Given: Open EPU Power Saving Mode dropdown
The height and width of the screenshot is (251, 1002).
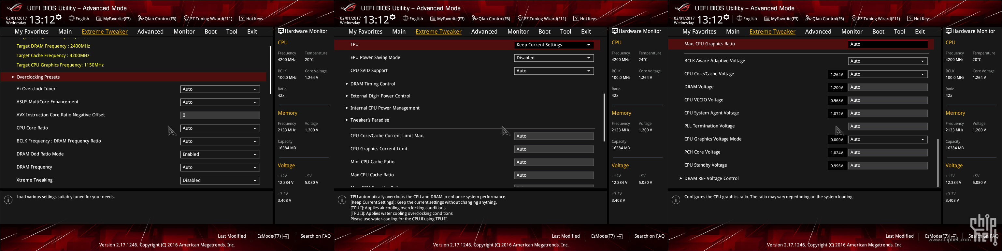Looking at the screenshot, I should point(553,58).
